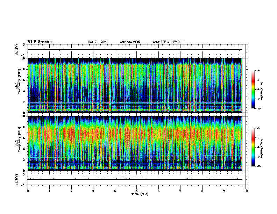Click the "4" kHz tick on the ch.1 frequency axis
The height and width of the screenshot is (214, 277).
(x=24, y=91)
